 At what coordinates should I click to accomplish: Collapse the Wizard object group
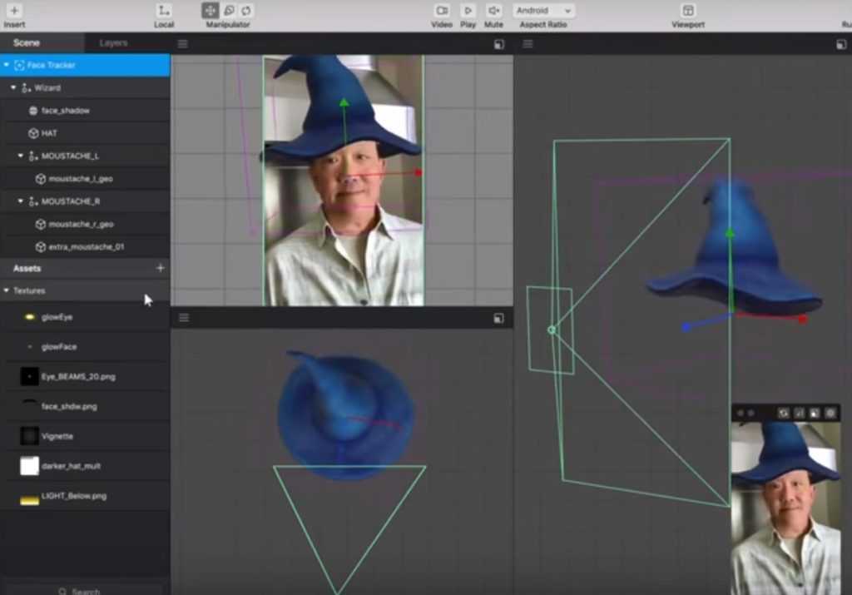pos(13,87)
